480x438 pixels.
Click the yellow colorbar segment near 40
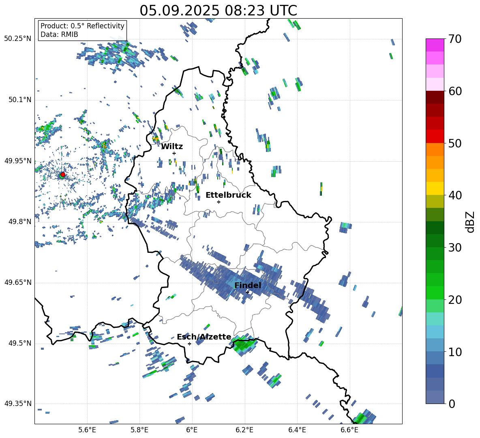[x=435, y=188]
